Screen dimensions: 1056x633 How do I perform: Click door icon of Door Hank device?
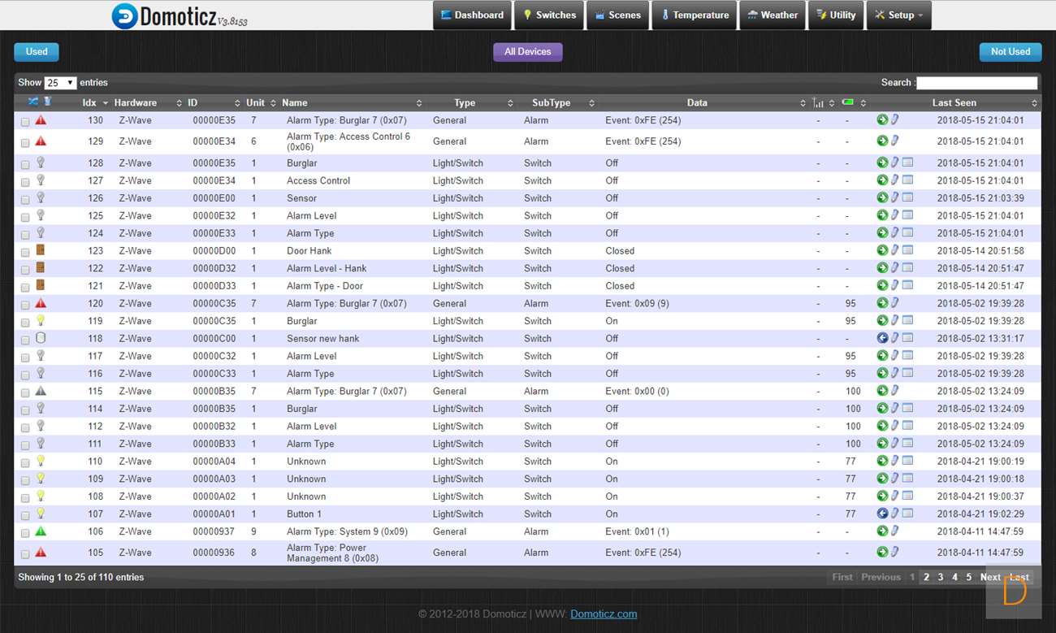point(41,250)
